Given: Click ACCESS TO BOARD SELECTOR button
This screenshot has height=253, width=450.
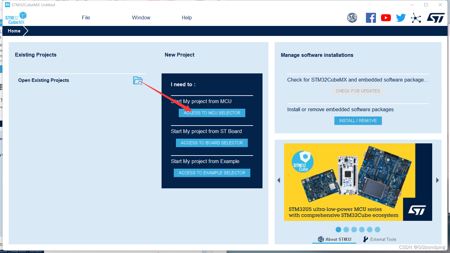Looking at the screenshot, I should pyautogui.click(x=212, y=143).
